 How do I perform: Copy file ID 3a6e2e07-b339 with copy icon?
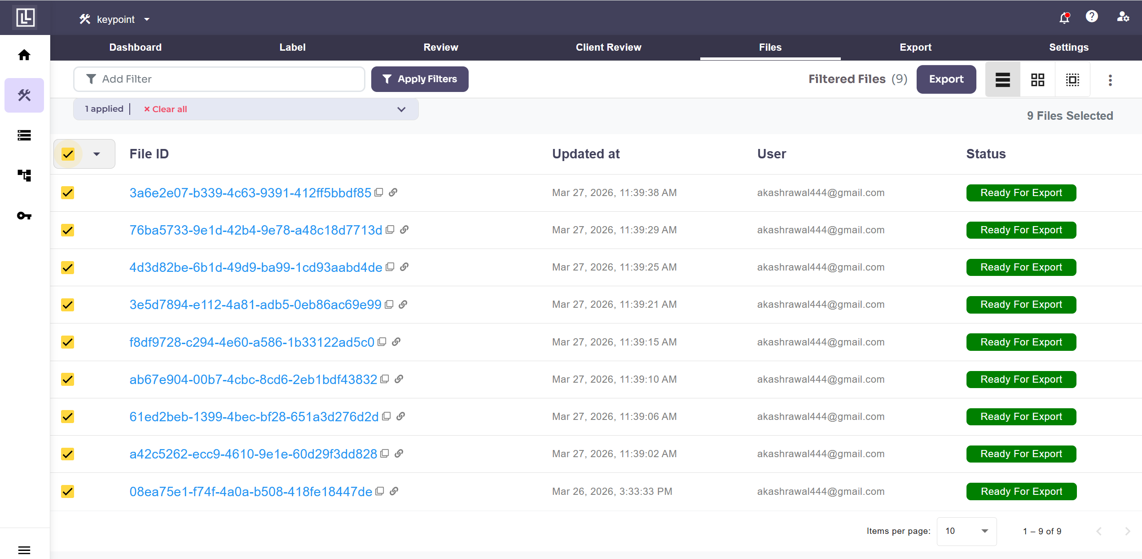(379, 192)
